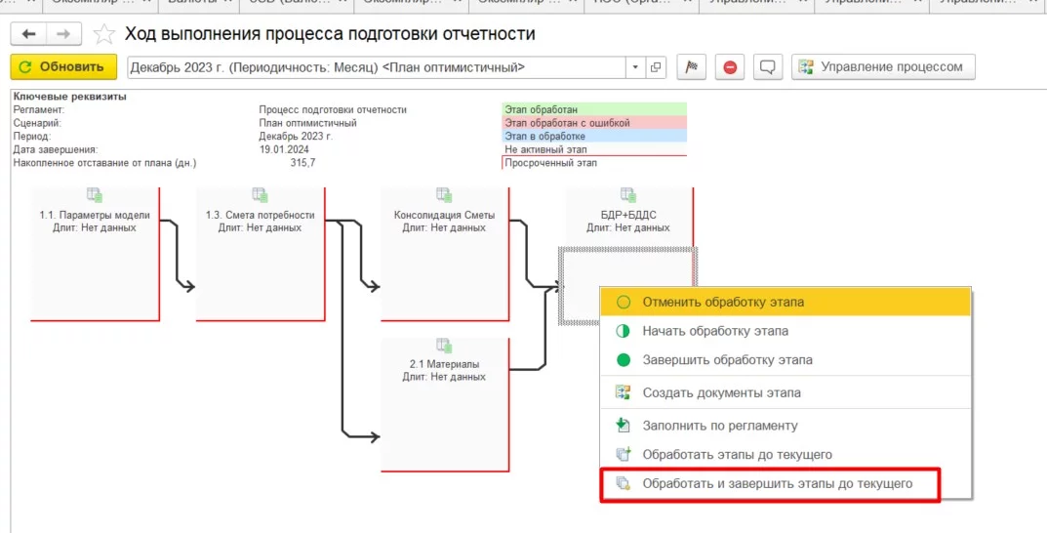
Task: Click the yellow Обновить button
Action: tap(63, 66)
